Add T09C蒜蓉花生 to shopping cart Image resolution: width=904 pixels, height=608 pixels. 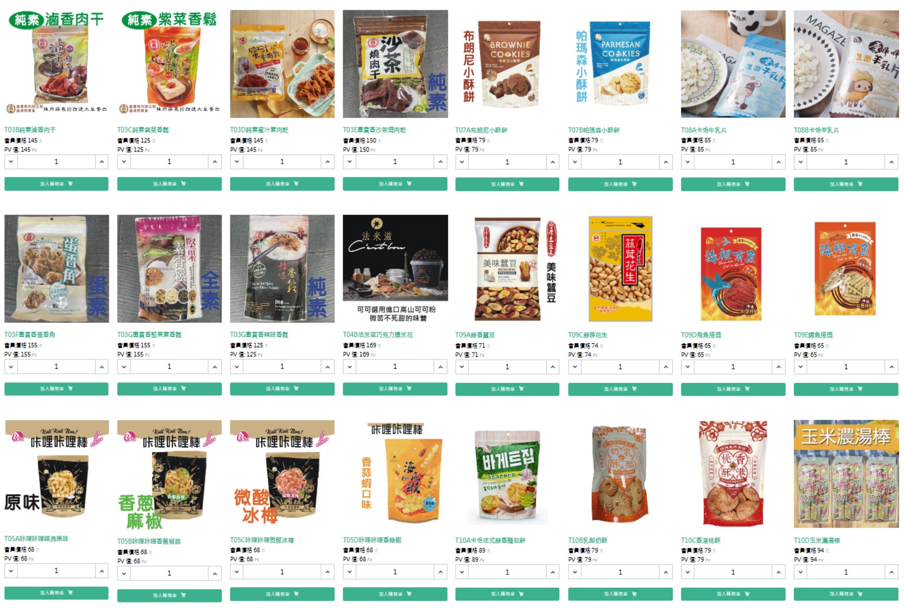point(620,389)
